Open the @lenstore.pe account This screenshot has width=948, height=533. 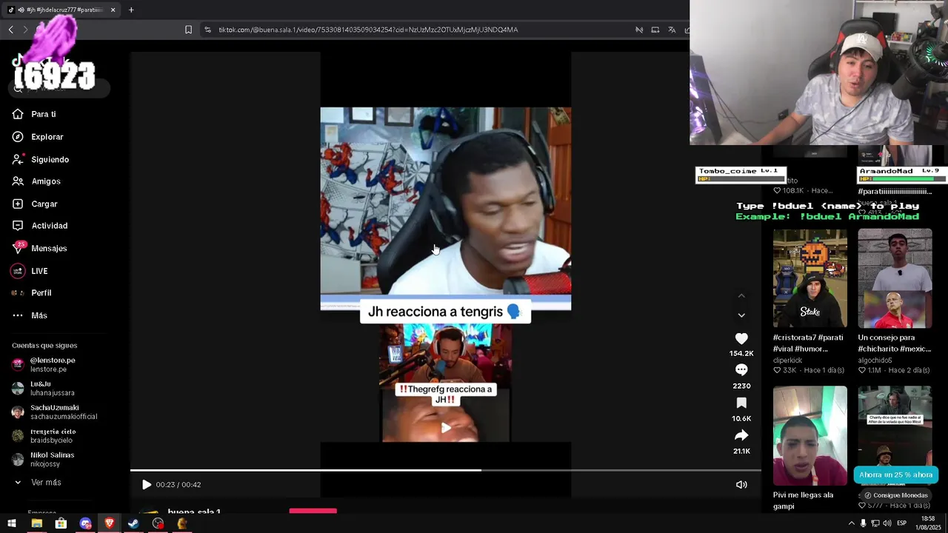(52, 364)
